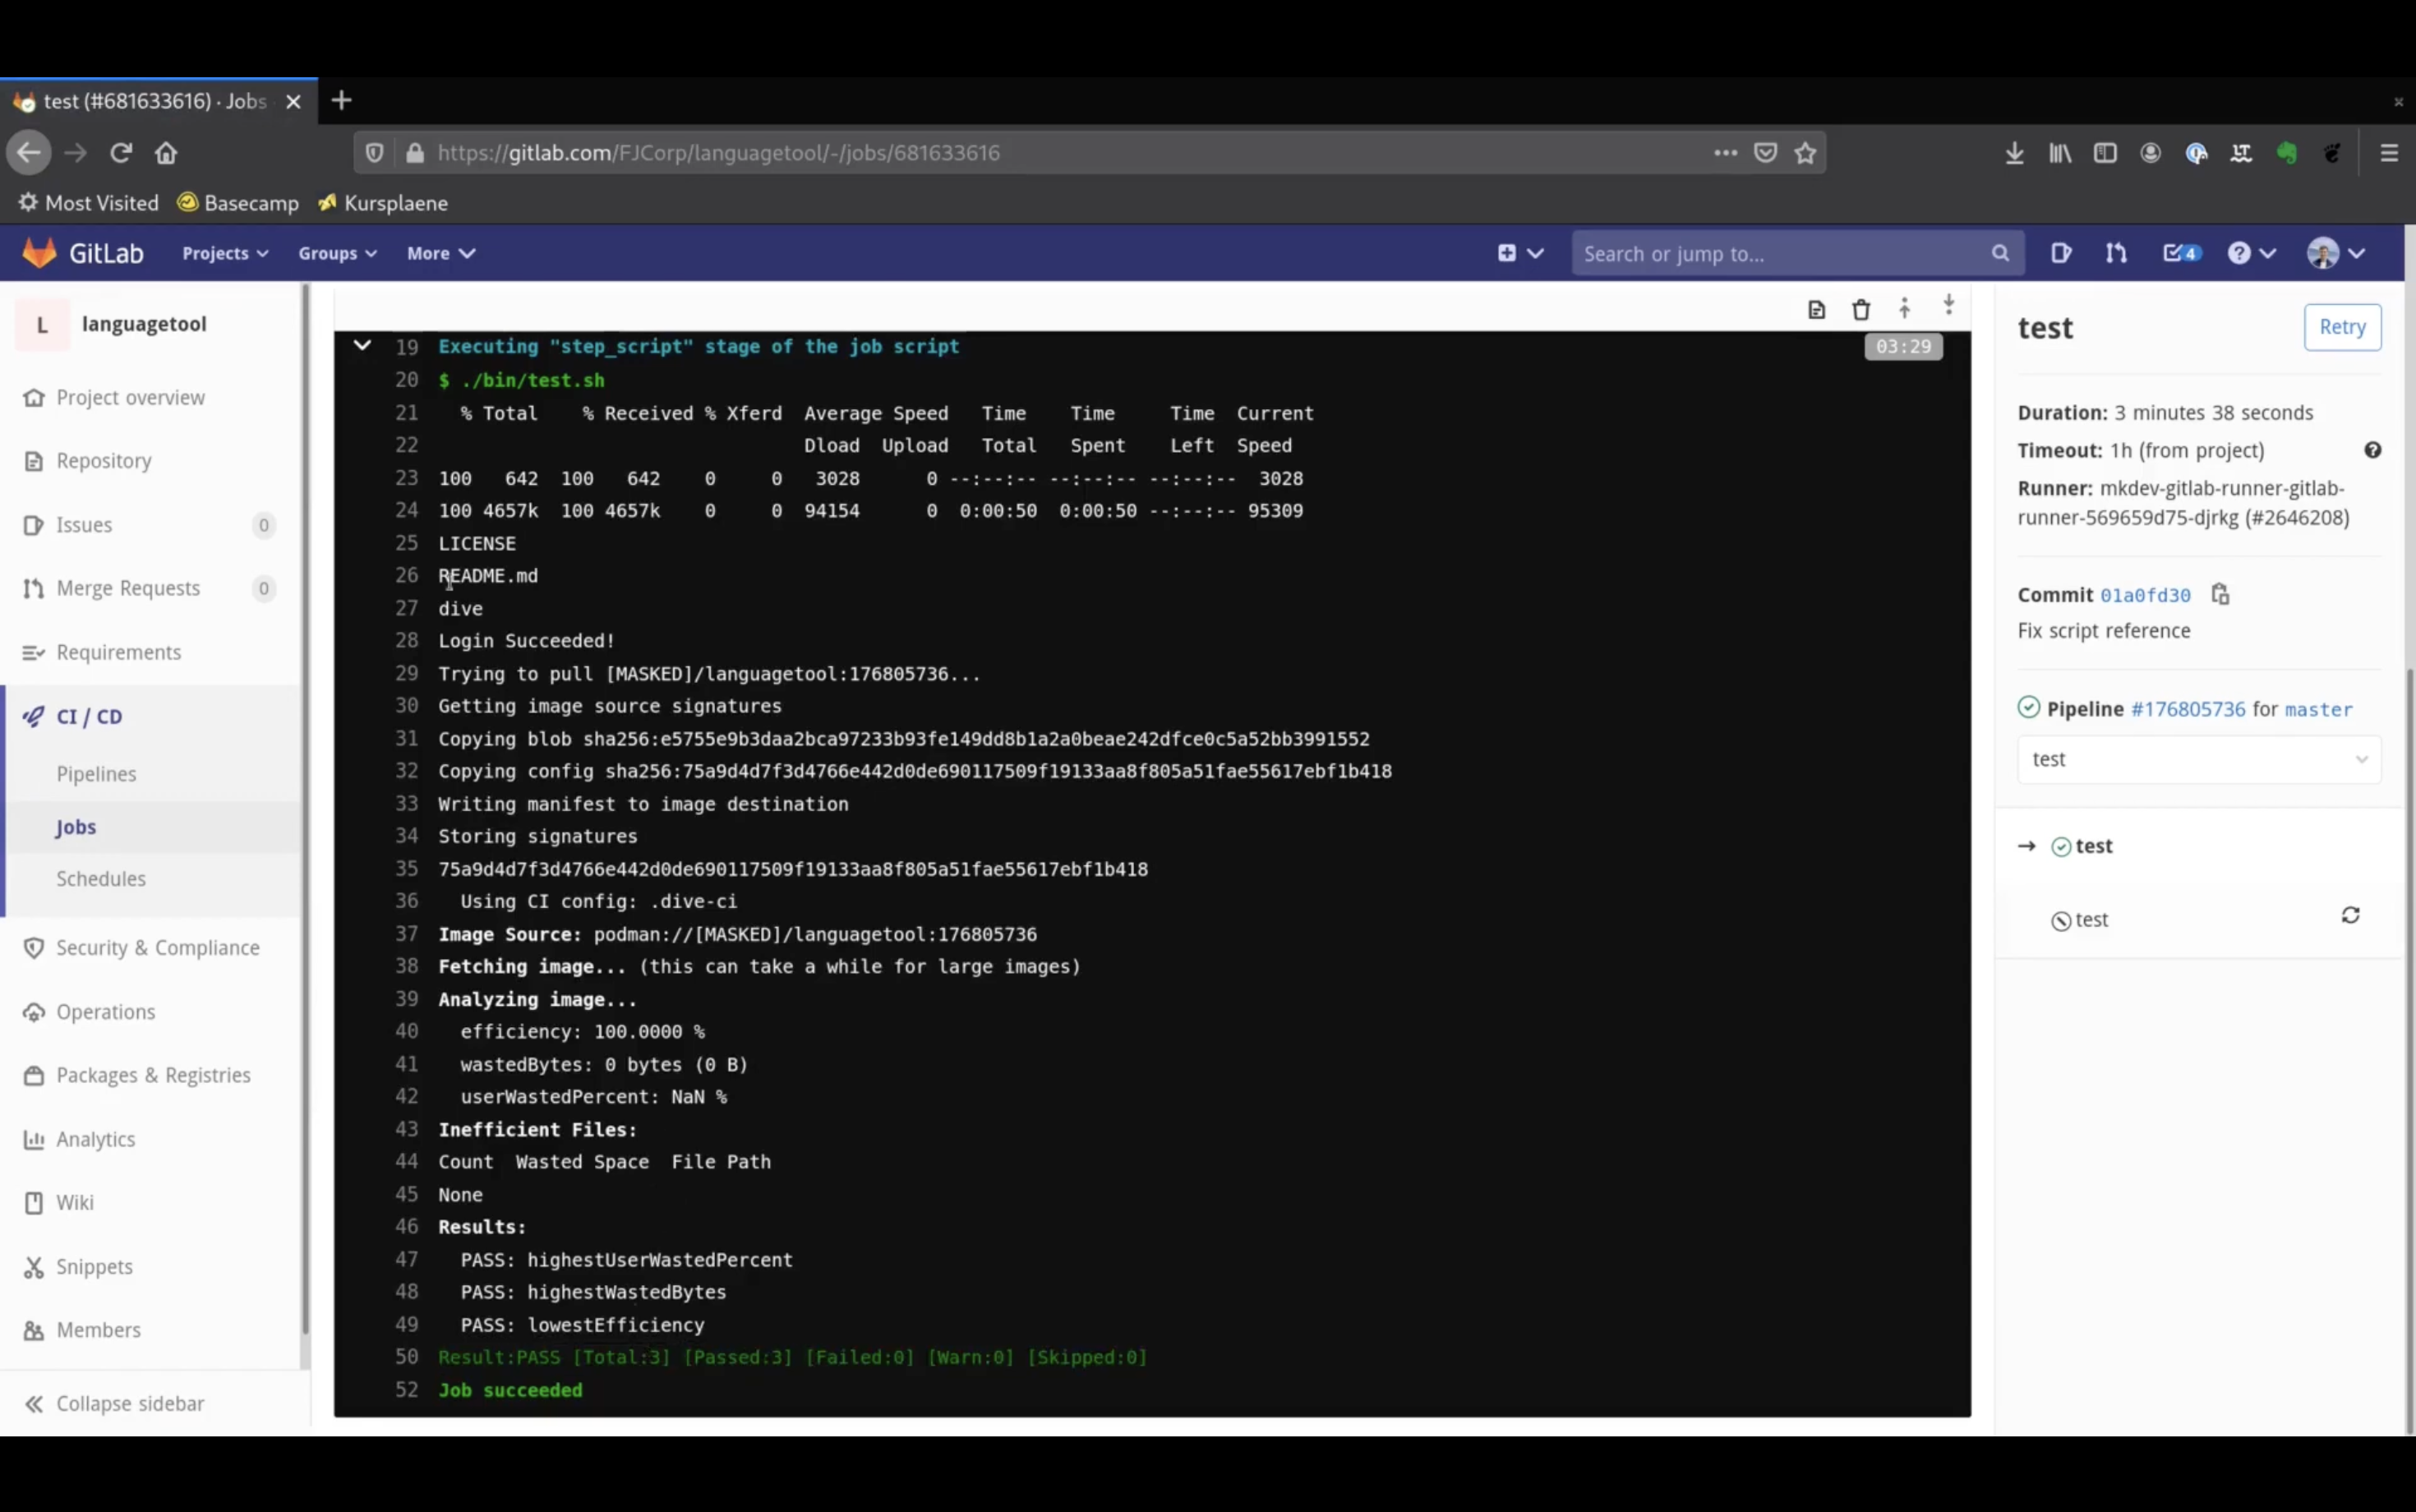Screen dimensions: 2416x1512
Task: Click the copy commit SHA icon next to 01a0fd30
Action: (x=2219, y=592)
